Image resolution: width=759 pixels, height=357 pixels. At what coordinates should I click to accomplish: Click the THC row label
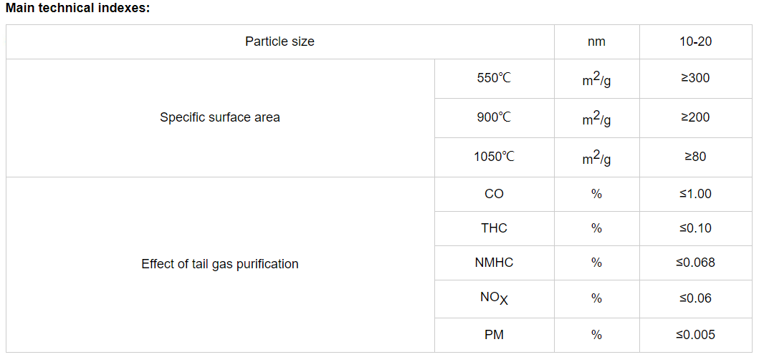point(495,228)
